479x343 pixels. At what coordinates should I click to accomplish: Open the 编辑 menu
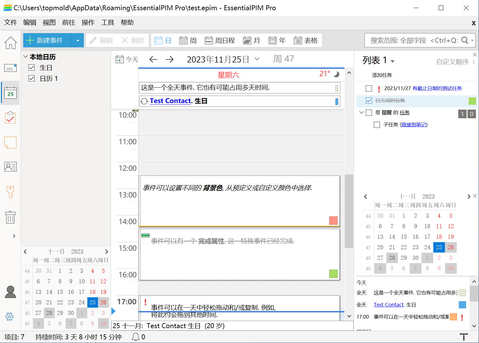click(x=30, y=23)
